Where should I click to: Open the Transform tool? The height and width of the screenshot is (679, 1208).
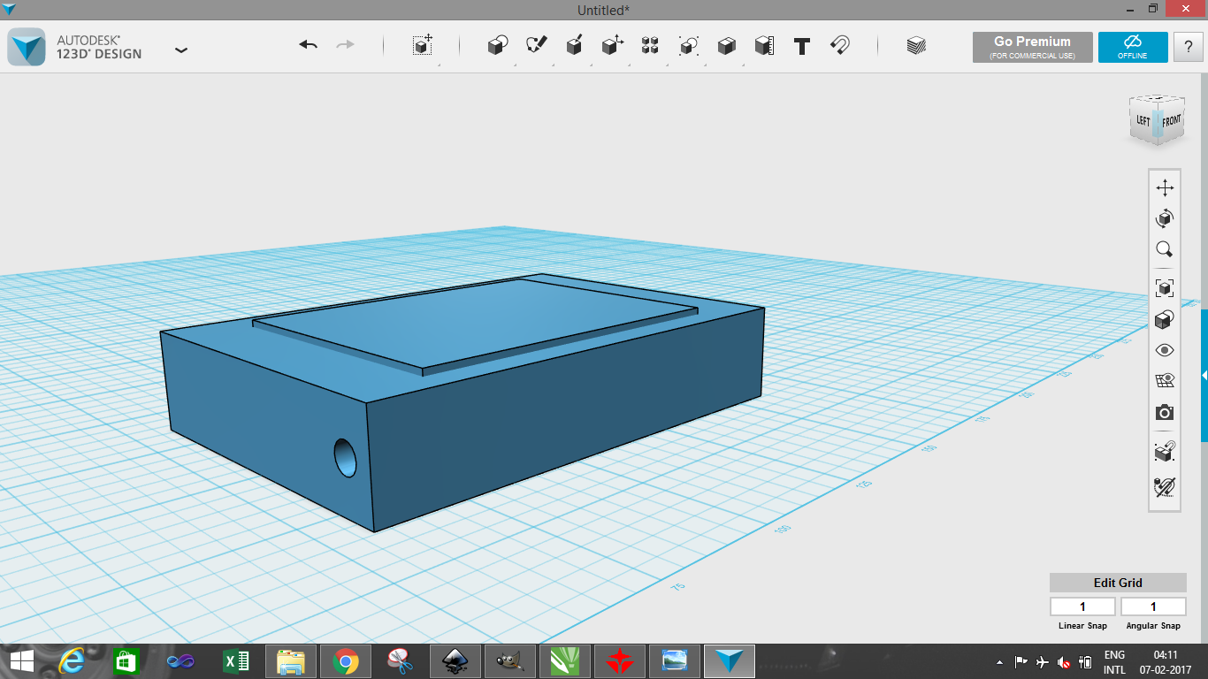point(423,46)
